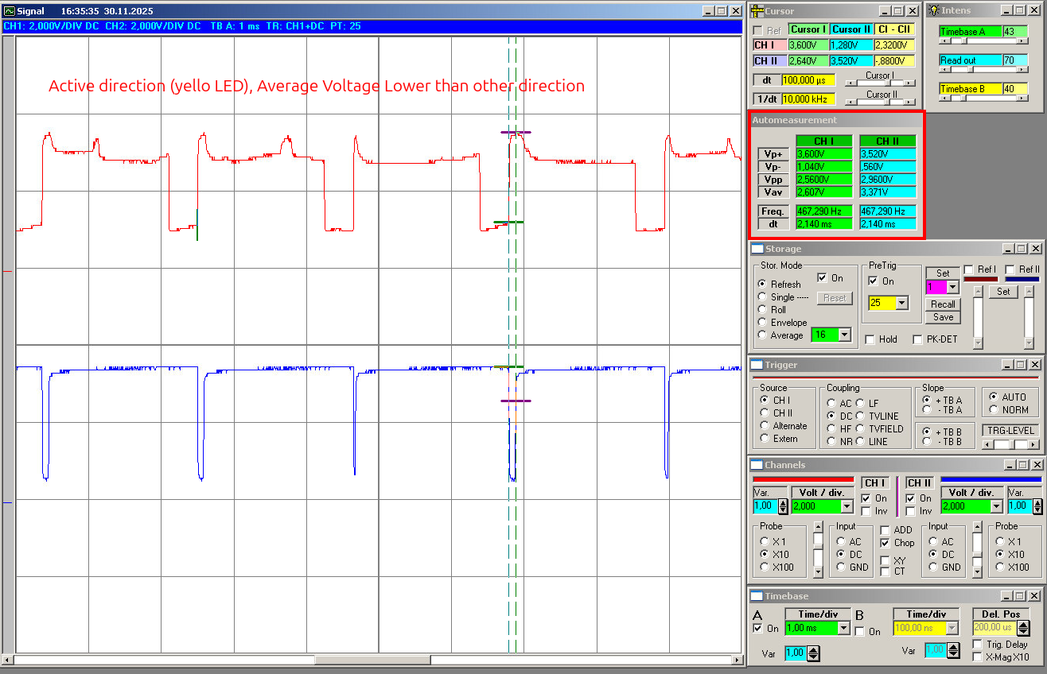Click the Signal window oscilloscope icon

click(x=10, y=11)
